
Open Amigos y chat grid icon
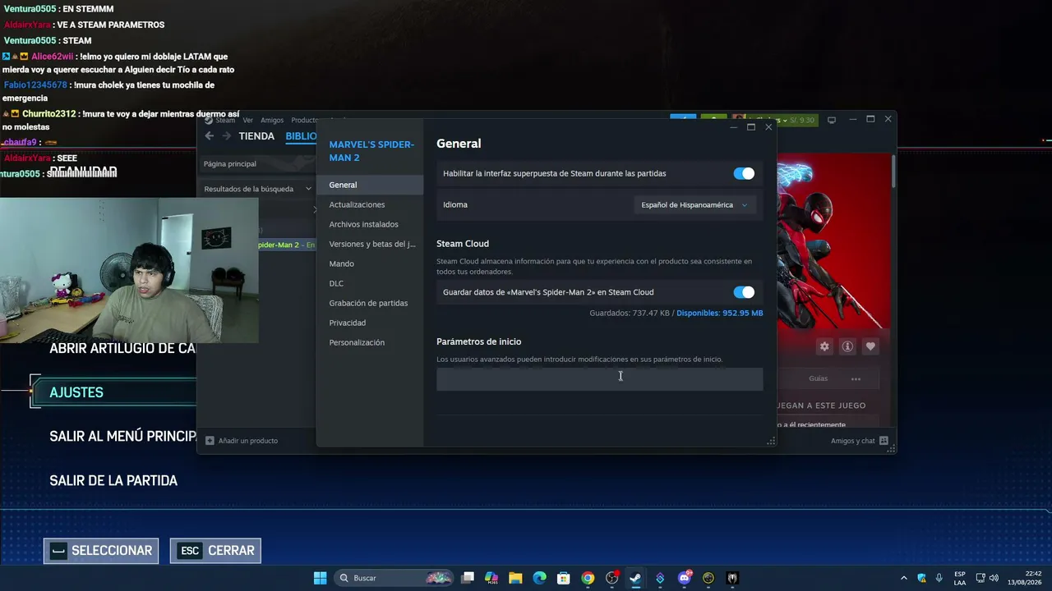(884, 441)
